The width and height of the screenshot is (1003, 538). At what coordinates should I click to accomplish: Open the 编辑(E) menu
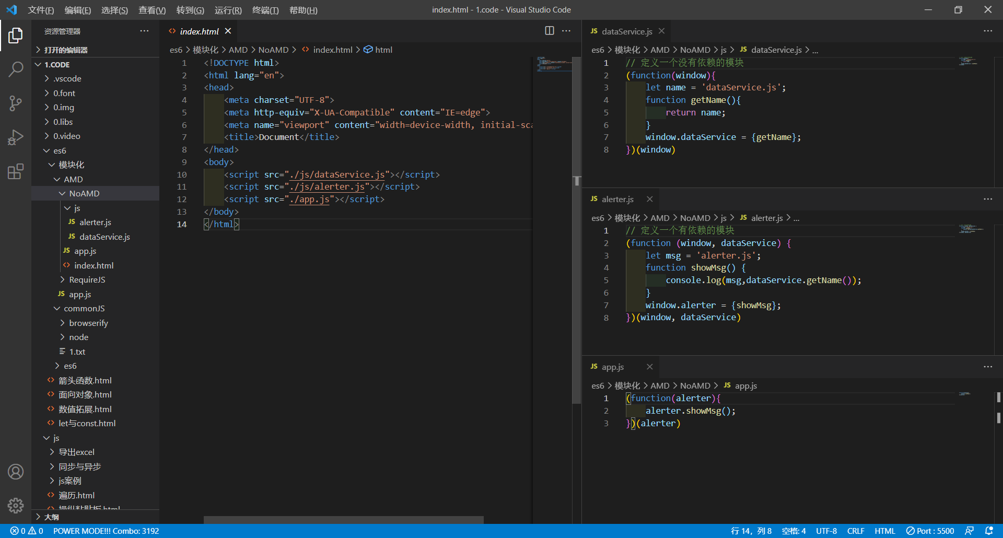pyautogui.click(x=78, y=10)
